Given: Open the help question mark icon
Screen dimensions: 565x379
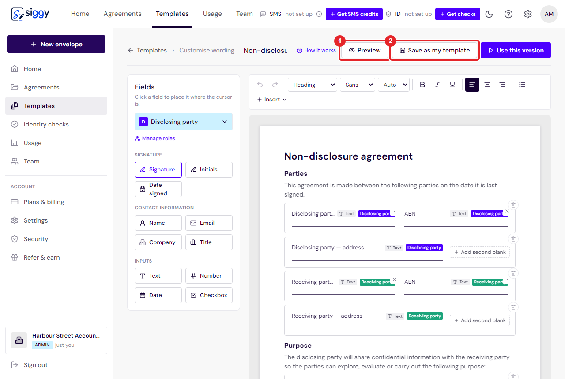Looking at the screenshot, I should [508, 14].
